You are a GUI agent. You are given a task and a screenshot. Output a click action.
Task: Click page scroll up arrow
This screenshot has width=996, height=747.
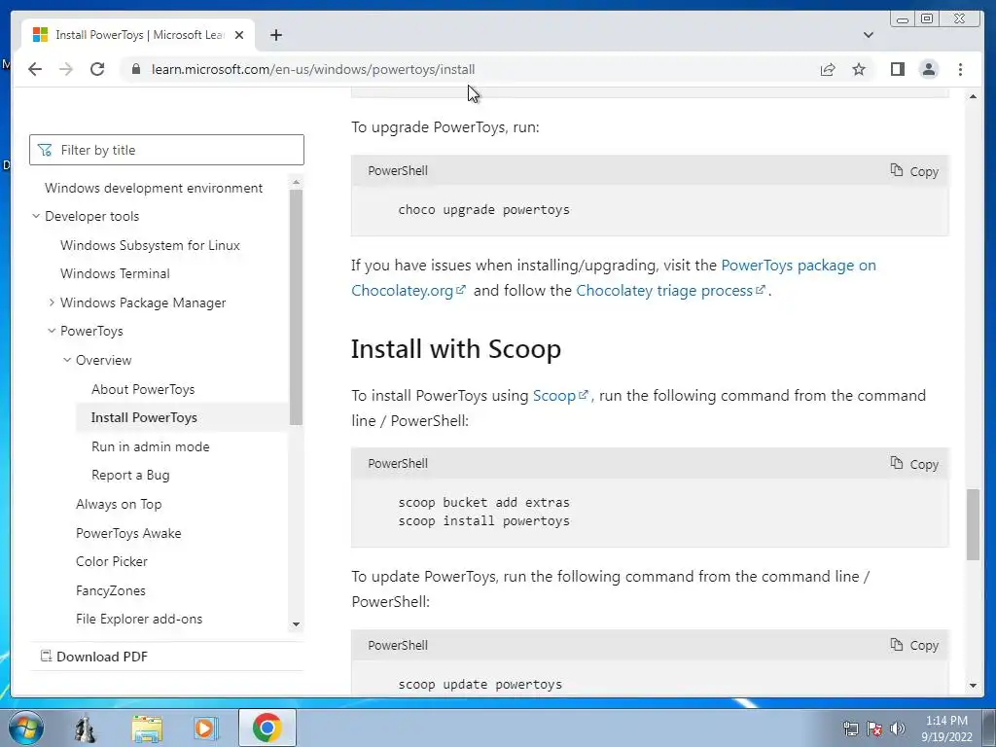coord(973,96)
